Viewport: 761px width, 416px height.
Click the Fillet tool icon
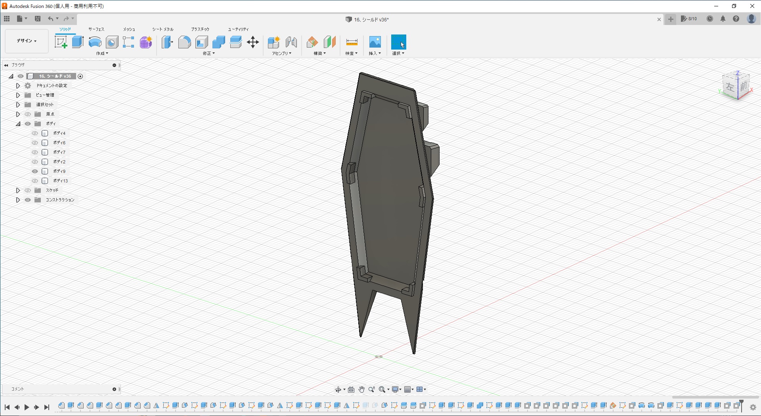coord(184,42)
